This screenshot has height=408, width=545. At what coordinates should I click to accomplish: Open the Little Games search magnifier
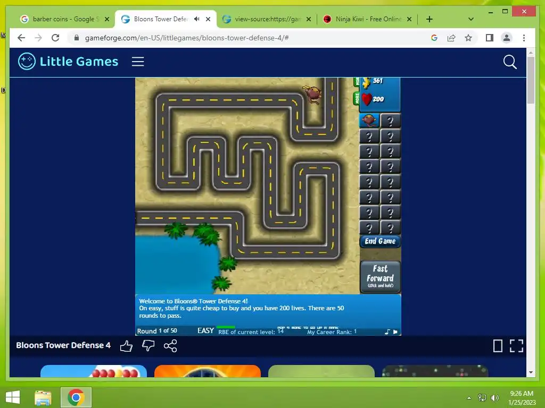[x=510, y=62]
